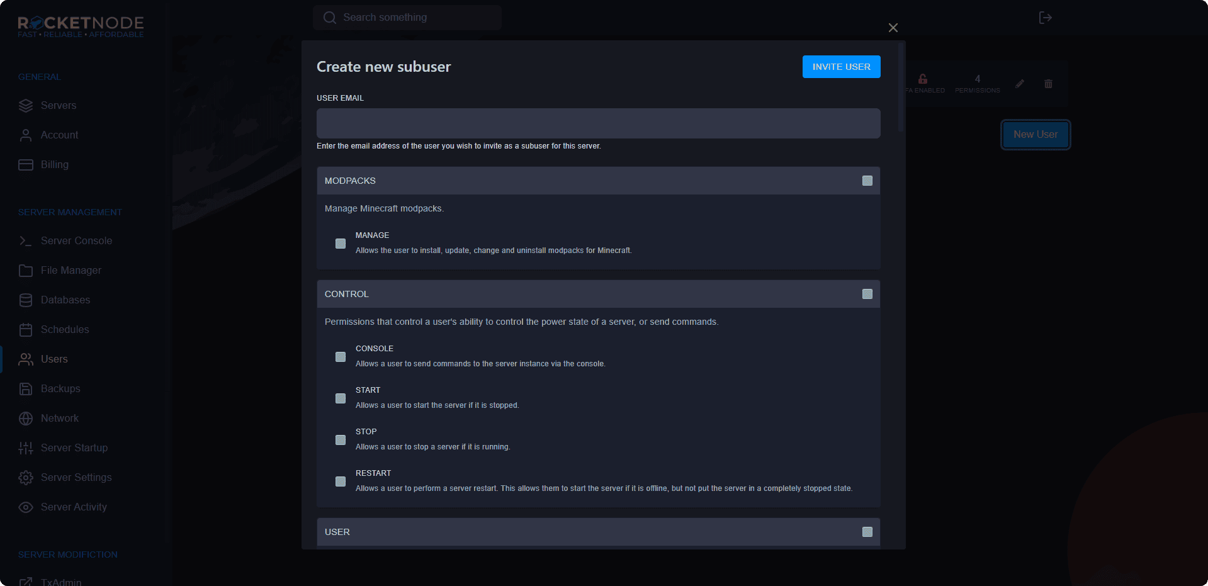Click the logout icon in top bar
Screen dimensions: 1208x586
point(1045,18)
